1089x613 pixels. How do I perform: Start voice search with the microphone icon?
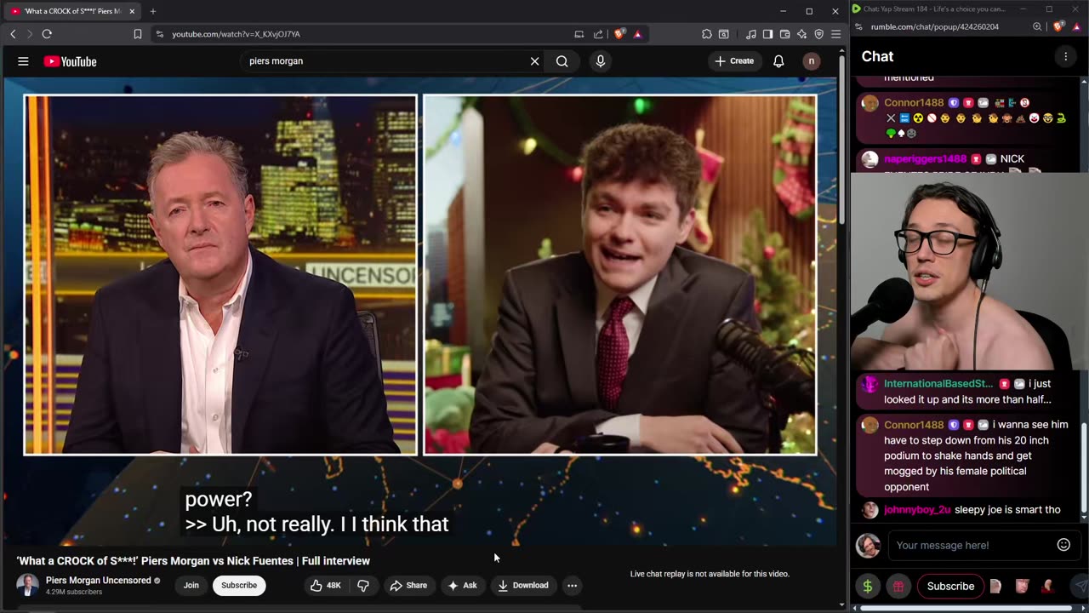coord(600,61)
